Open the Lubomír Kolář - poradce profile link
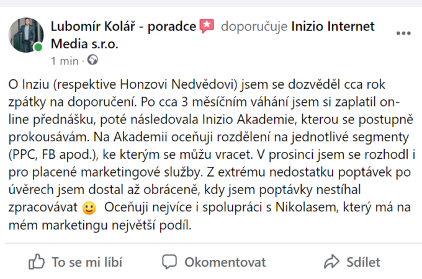The image size is (422, 279). [123, 27]
